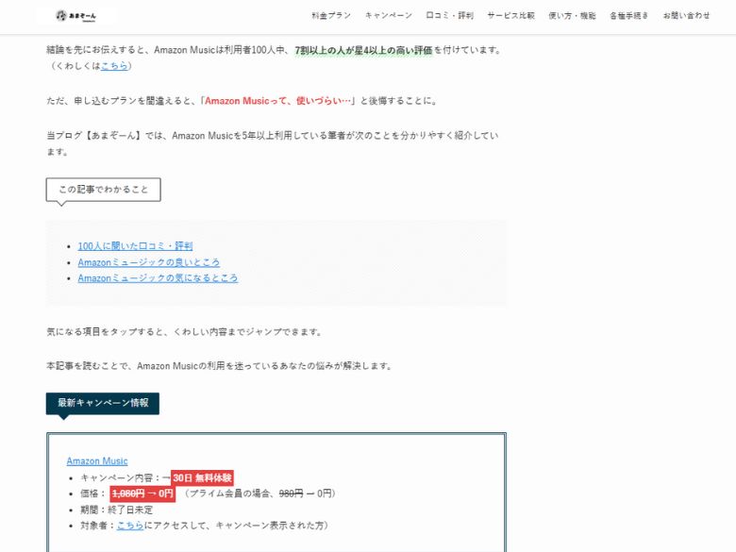Image resolution: width=736 pixels, height=552 pixels.
Task: Click the 30日 無料体験 highlighted text
Action: [x=202, y=477]
